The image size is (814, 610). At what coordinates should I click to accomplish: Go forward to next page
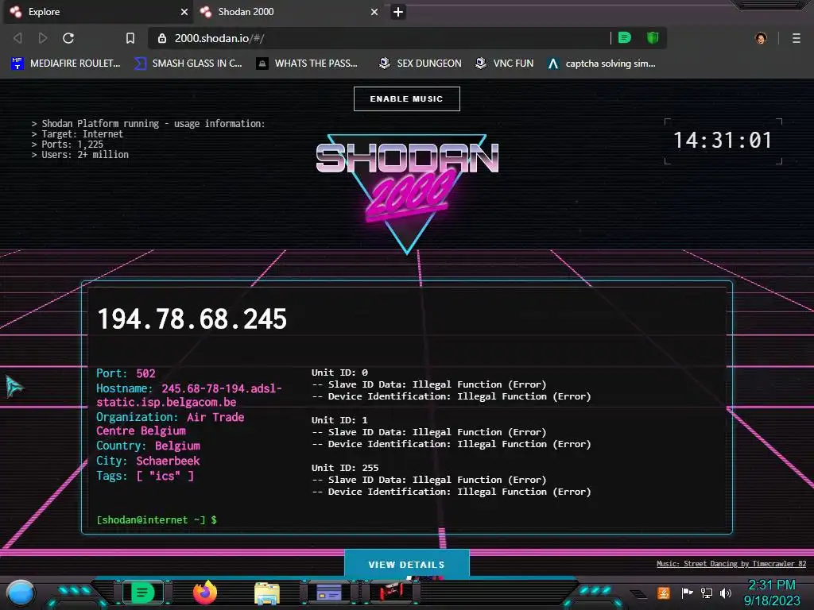(x=43, y=38)
